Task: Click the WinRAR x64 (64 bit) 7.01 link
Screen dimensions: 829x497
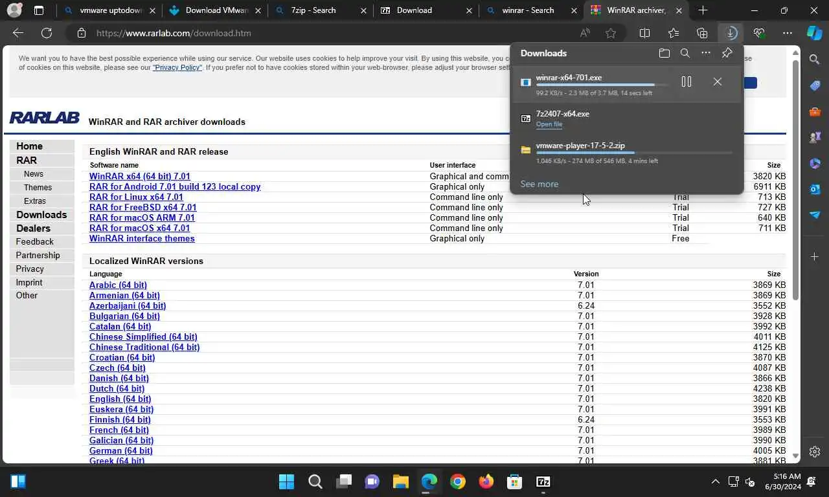Action: 140,176
